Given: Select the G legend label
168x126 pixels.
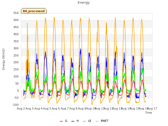Looking at the screenshot, I should 66,121.
